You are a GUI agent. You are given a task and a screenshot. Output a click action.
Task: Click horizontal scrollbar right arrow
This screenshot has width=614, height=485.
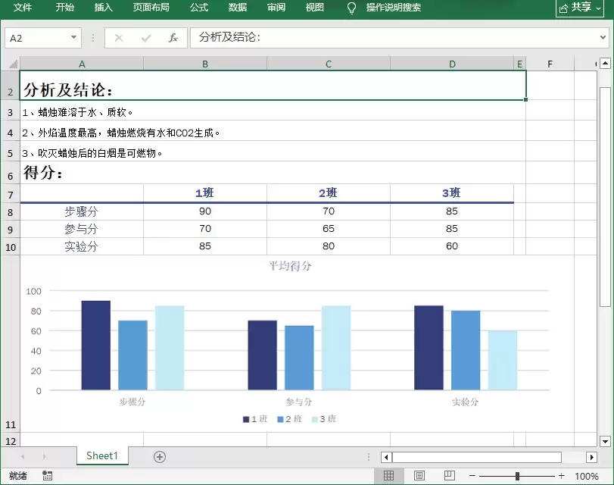pos(591,457)
